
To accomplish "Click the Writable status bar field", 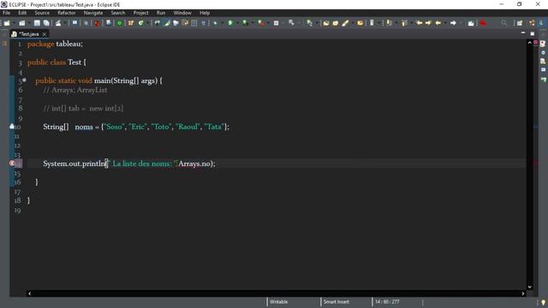I will click(278, 302).
